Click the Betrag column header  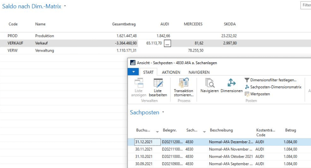(x=291, y=130)
